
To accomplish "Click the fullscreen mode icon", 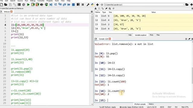I will pos(83,5).
